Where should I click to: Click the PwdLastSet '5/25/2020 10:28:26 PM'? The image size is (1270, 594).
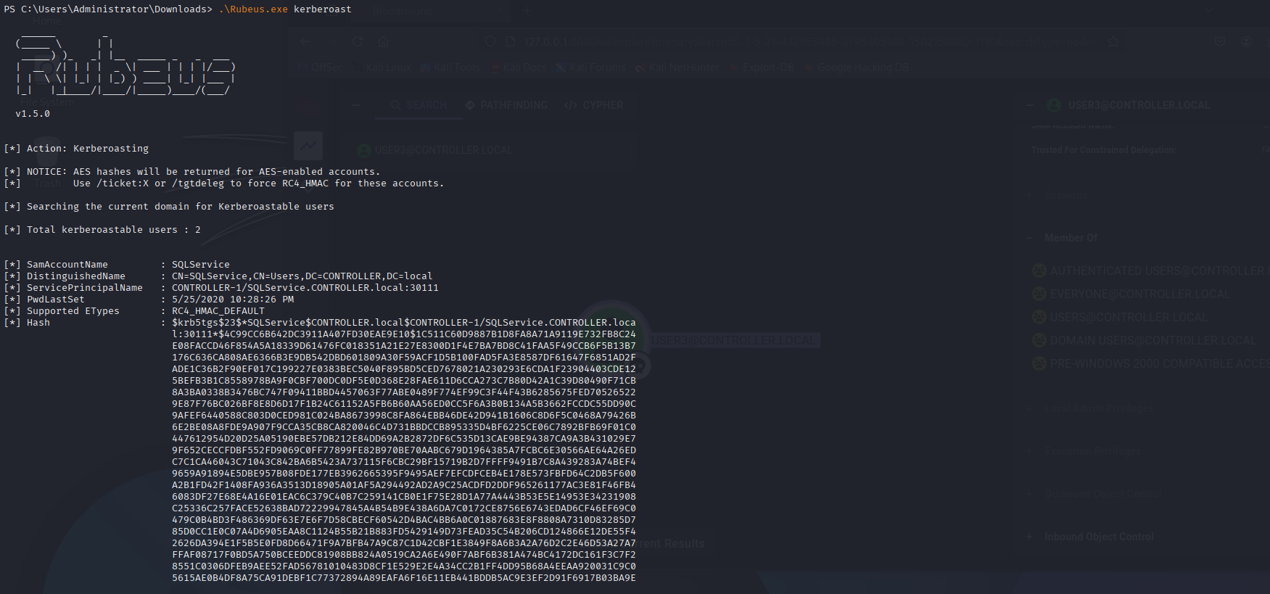(x=233, y=299)
